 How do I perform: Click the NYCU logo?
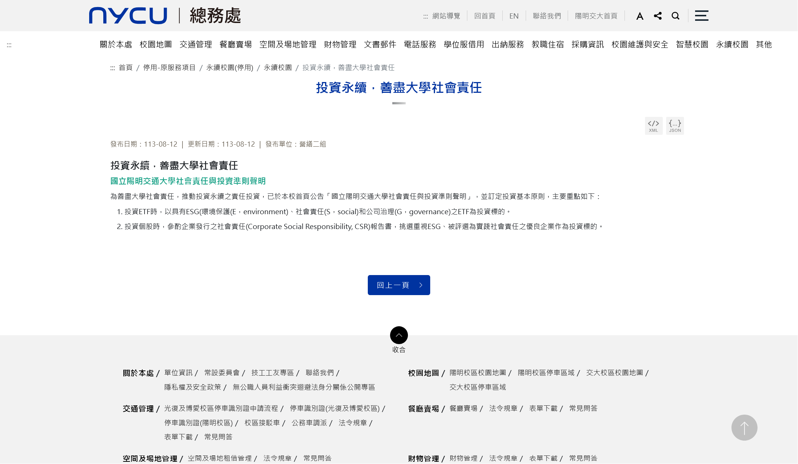(128, 16)
